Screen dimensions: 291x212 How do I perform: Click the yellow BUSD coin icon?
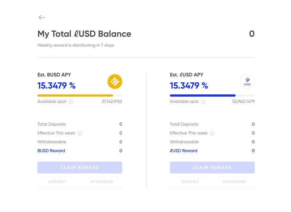(x=115, y=82)
